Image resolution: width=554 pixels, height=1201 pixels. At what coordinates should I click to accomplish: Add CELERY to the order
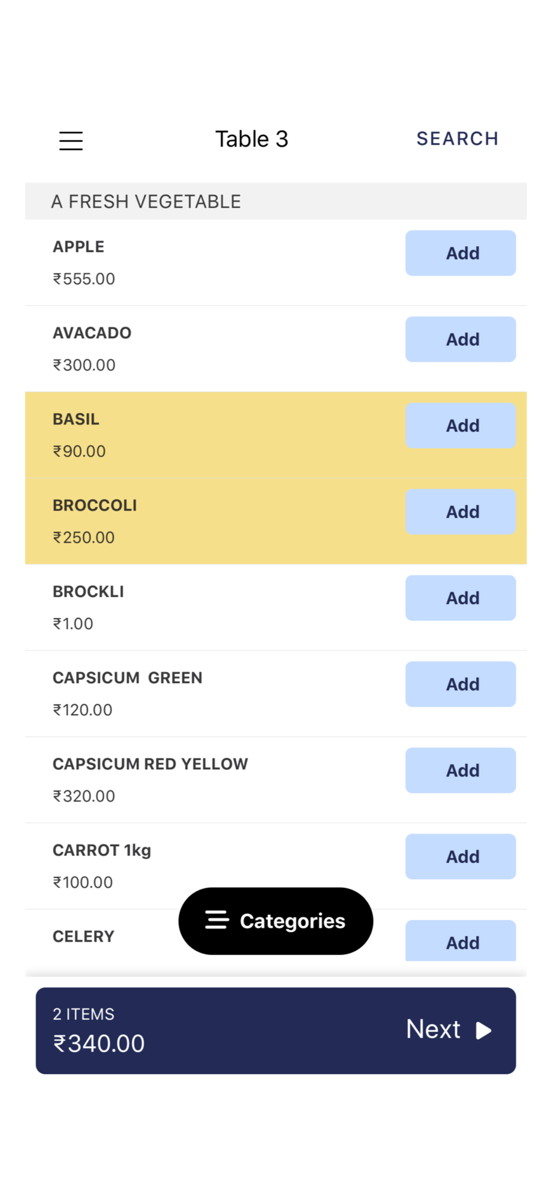[x=460, y=942]
